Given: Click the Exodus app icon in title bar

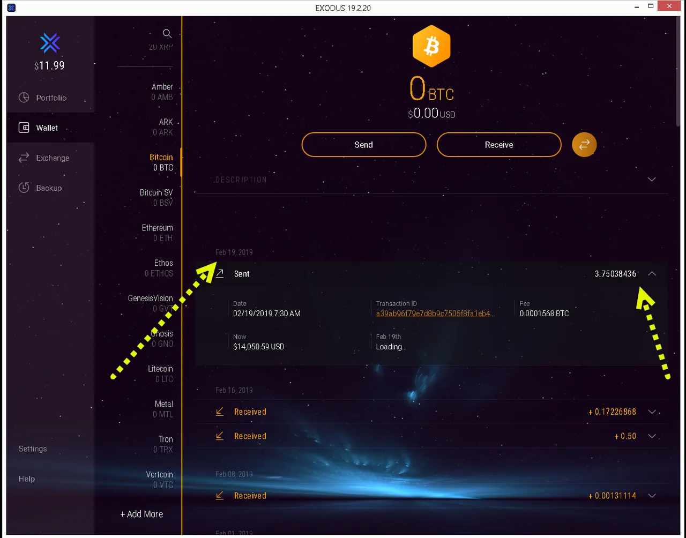Looking at the screenshot, I should click(11, 8).
